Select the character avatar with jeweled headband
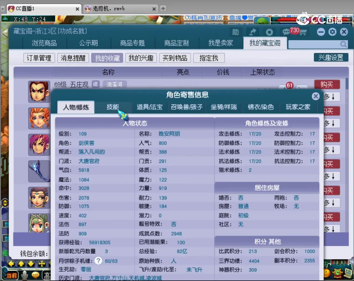Screen dimensions: 354x281 pos(39,198)
